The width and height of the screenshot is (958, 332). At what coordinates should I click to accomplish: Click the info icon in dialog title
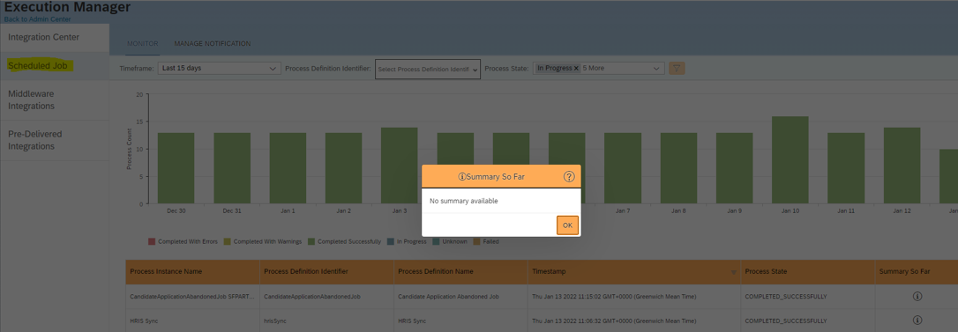pyautogui.click(x=462, y=177)
